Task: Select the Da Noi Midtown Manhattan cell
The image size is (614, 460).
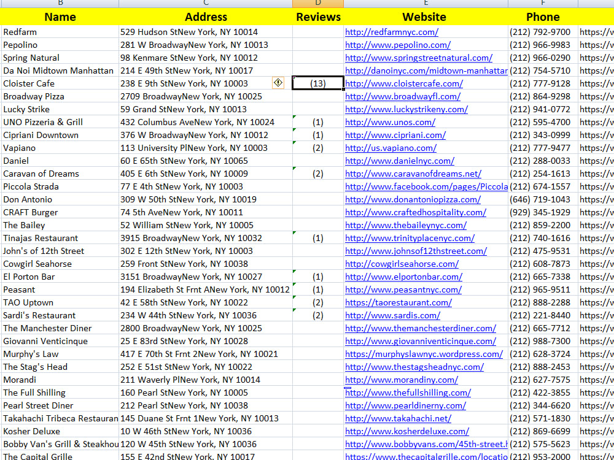Action: click(60, 71)
